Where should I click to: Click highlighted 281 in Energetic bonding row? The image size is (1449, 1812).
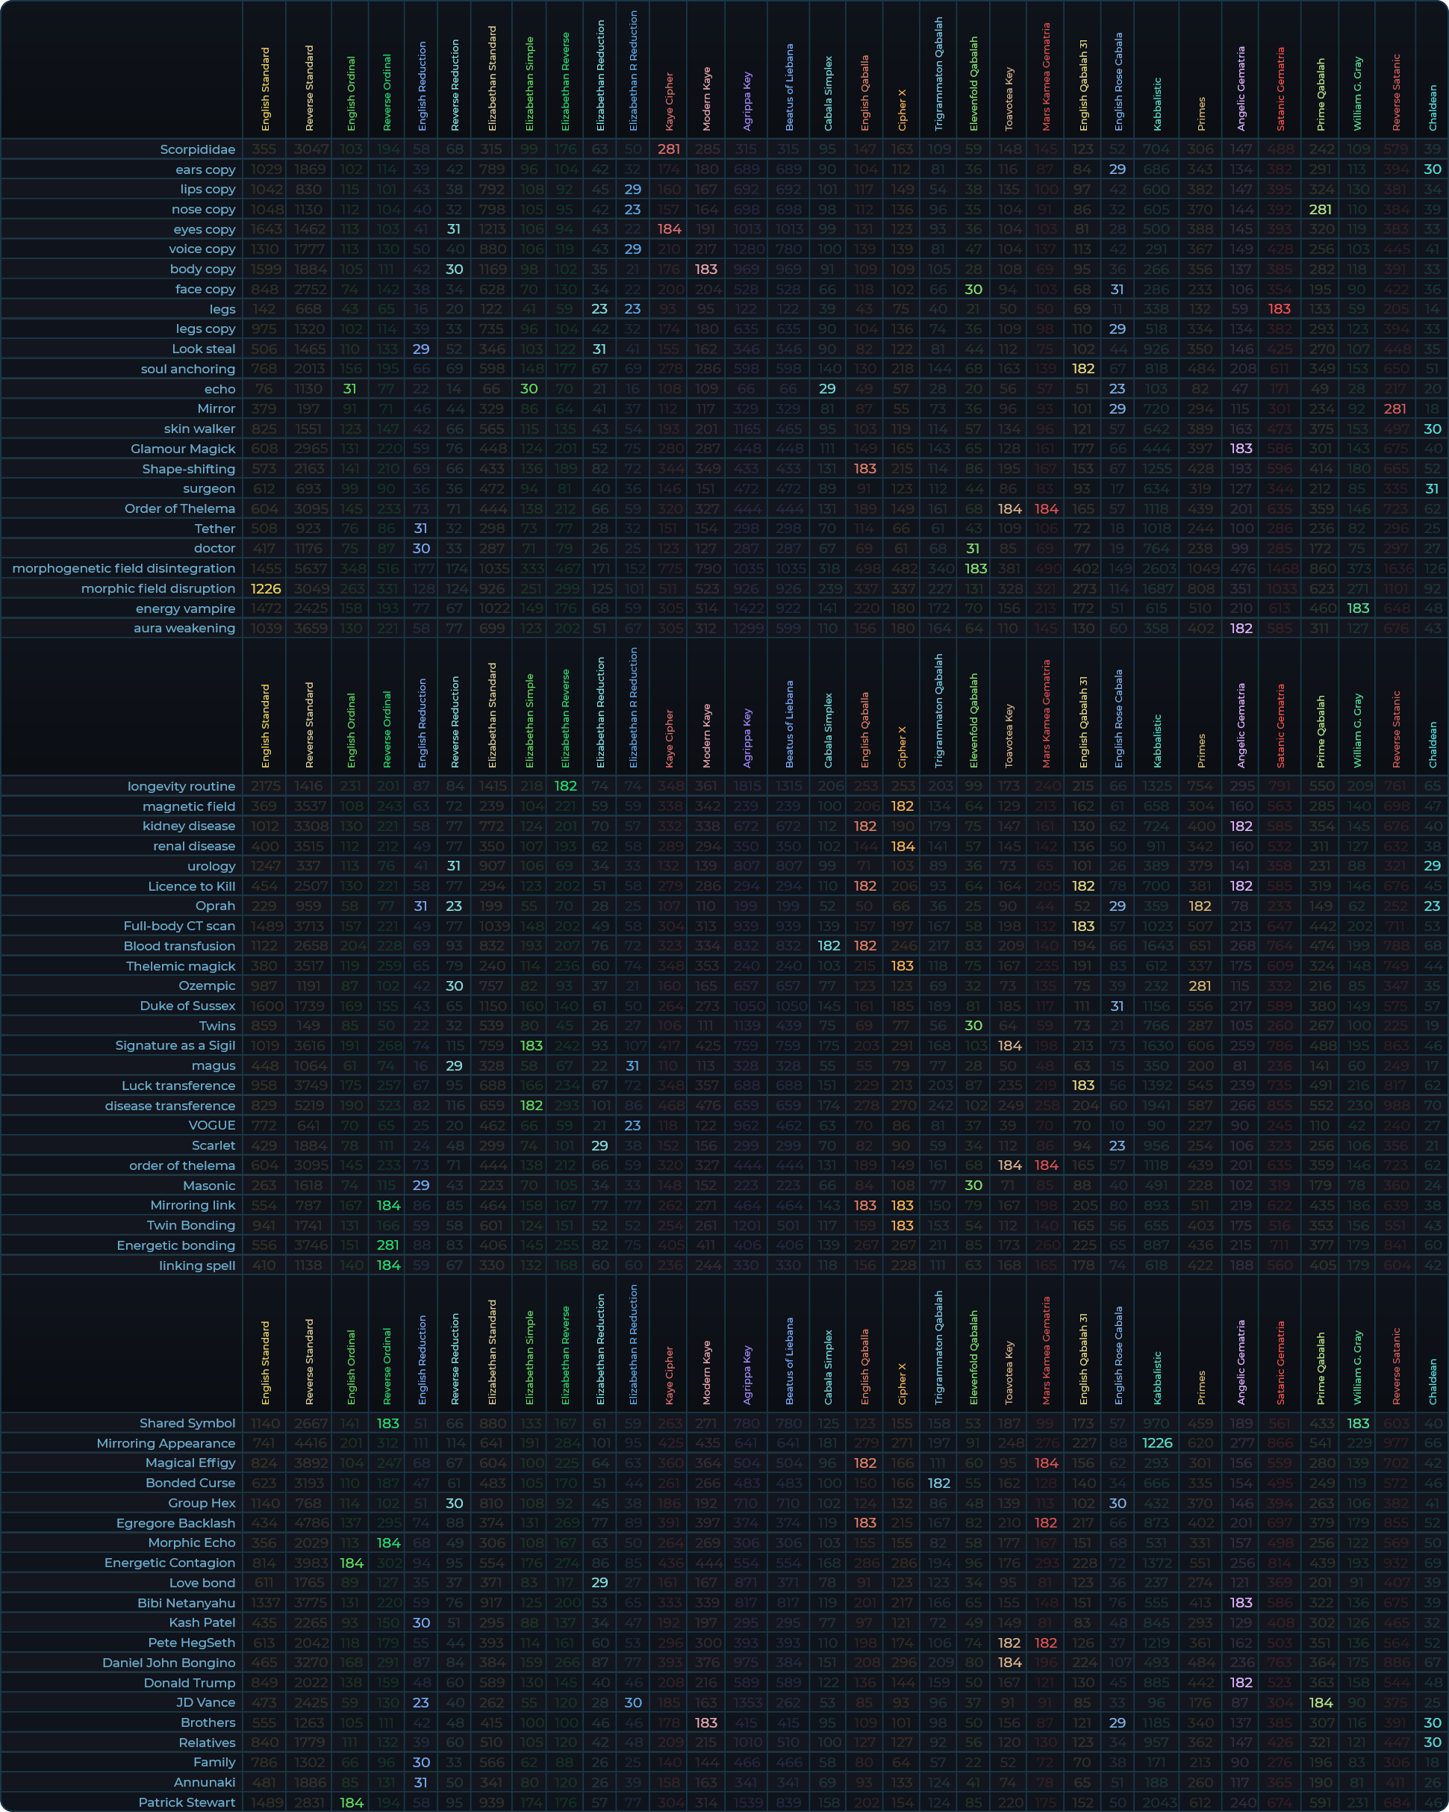pos(387,1245)
